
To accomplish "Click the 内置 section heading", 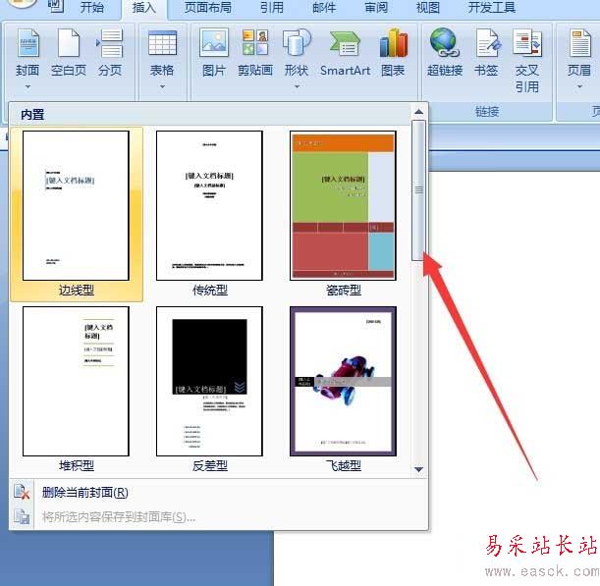I will 32,115.
